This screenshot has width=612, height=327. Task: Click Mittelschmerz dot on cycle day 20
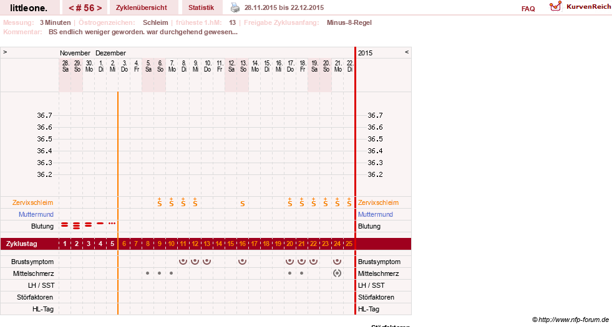[x=289, y=273]
